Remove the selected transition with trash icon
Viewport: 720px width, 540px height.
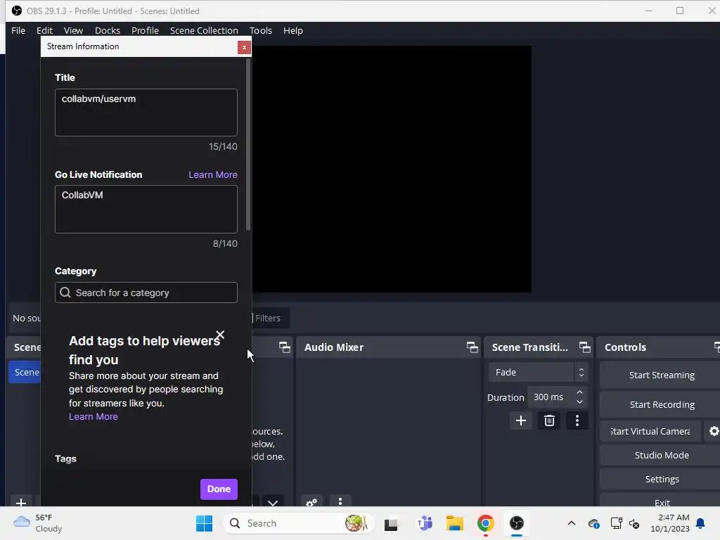(x=549, y=420)
